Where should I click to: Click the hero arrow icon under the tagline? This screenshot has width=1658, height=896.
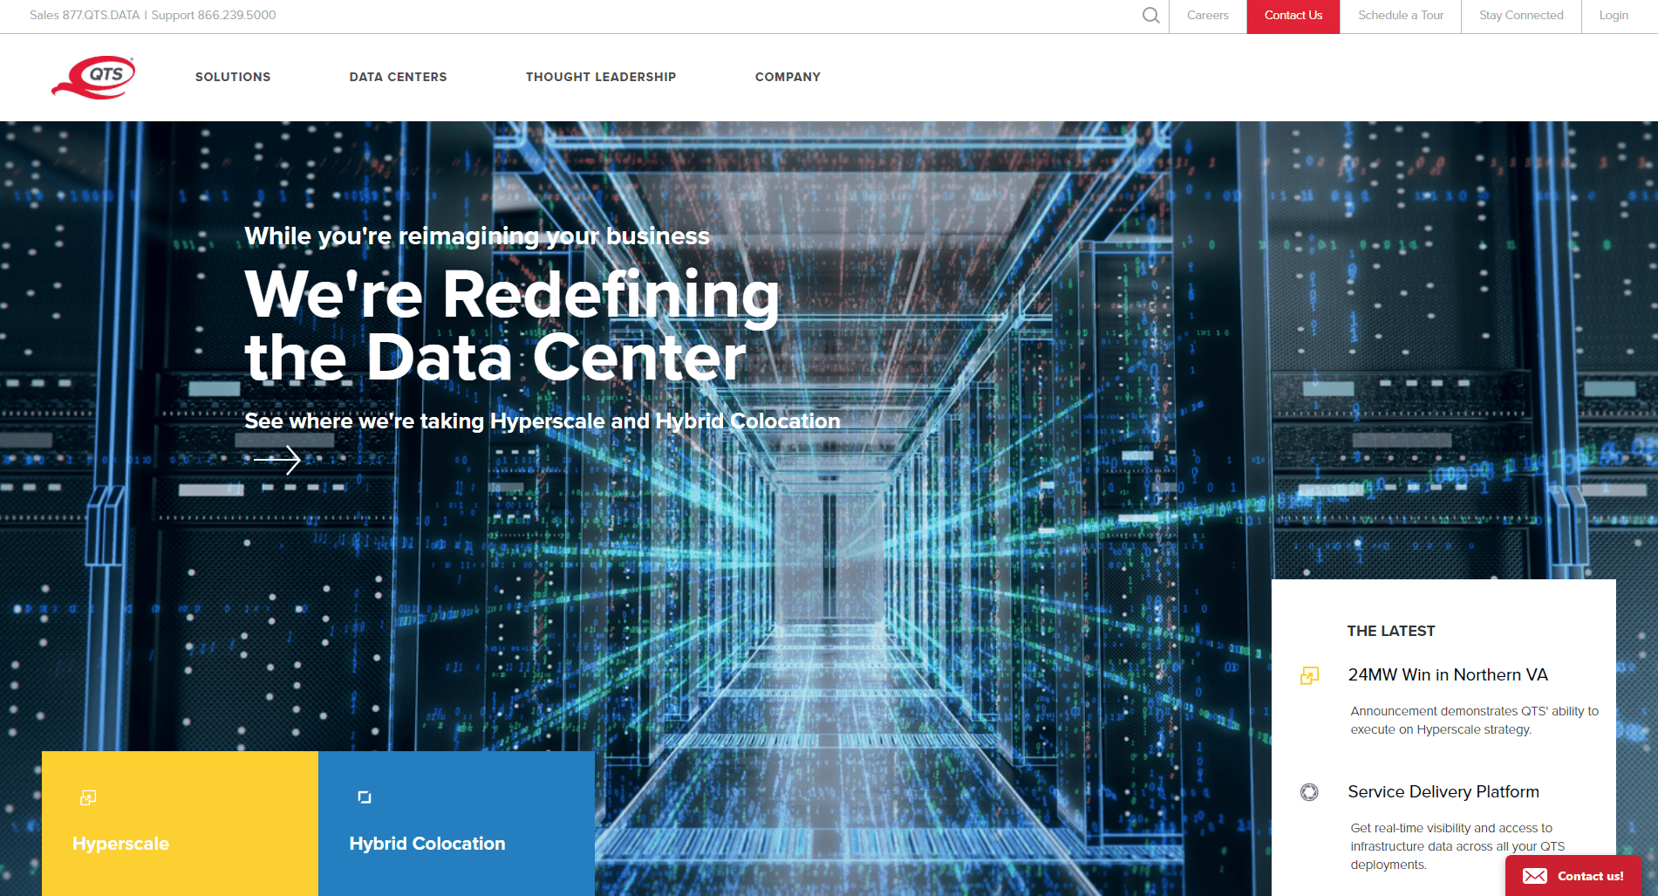tap(276, 460)
